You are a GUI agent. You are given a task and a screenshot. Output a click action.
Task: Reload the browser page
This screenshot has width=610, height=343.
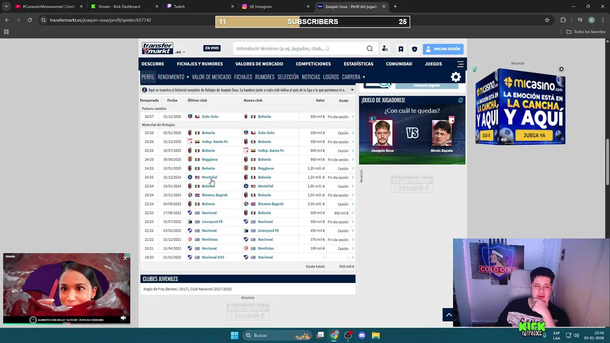pos(30,20)
